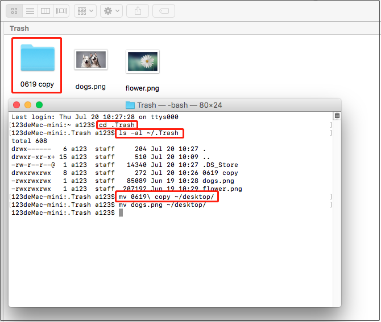Click the Trash header label in Finder

pyautogui.click(x=19, y=28)
